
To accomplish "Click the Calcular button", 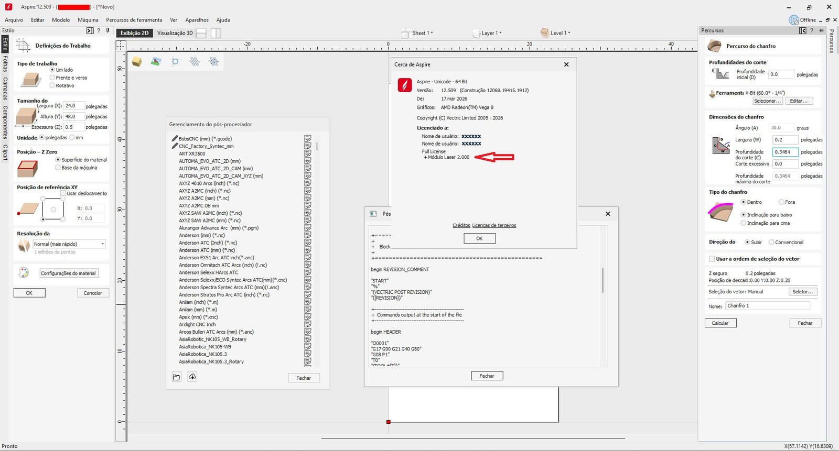I will point(720,323).
